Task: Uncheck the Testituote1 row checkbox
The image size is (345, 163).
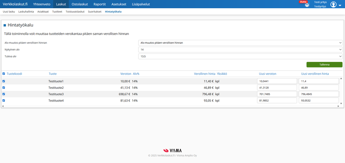Action: 4,81
